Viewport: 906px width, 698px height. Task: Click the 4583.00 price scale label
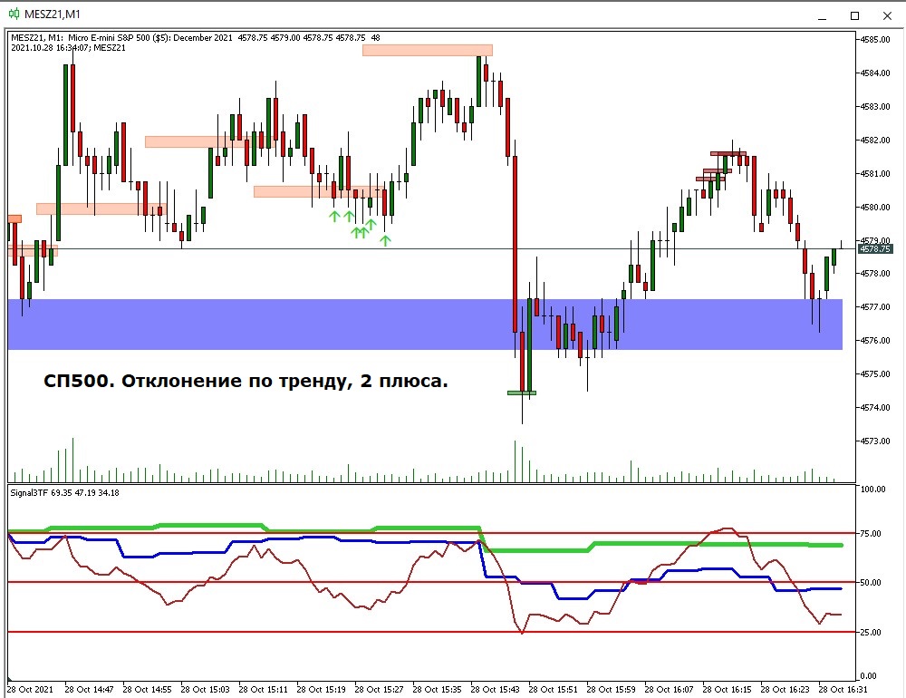click(875, 106)
